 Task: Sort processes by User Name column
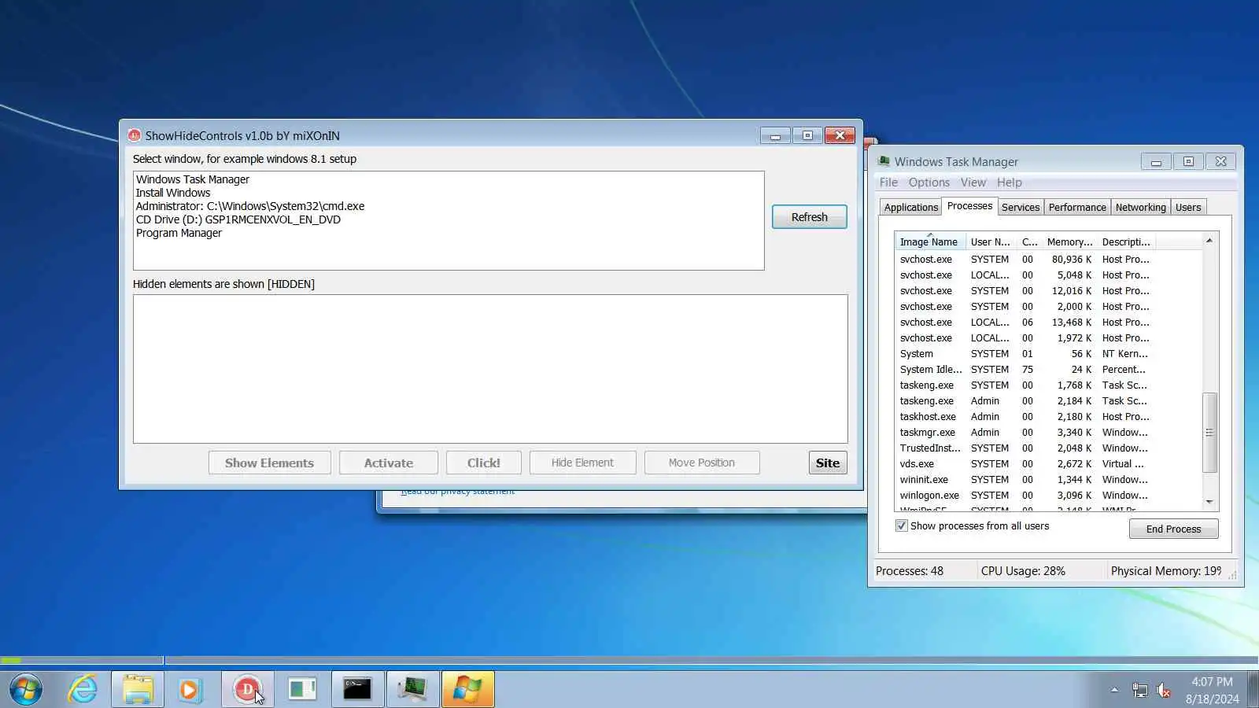click(x=990, y=242)
